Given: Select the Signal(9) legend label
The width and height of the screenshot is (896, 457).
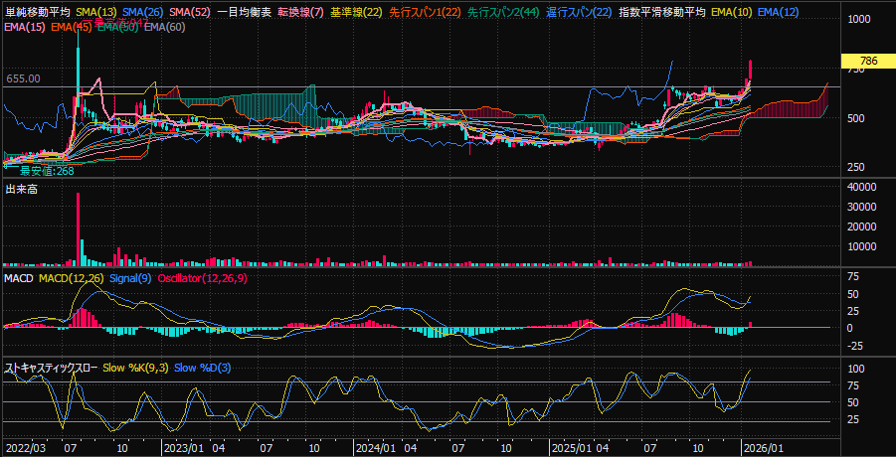Looking at the screenshot, I should tap(130, 279).
